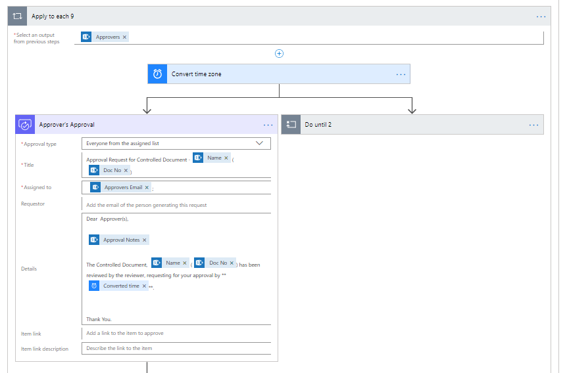The height and width of the screenshot is (373, 567).
Task: Remove the Approvers token from output field
Action: (x=125, y=37)
